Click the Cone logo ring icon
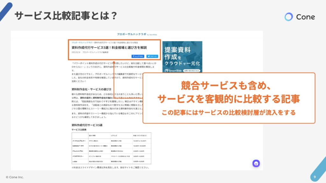326x183 pixels. click(288, 17)
